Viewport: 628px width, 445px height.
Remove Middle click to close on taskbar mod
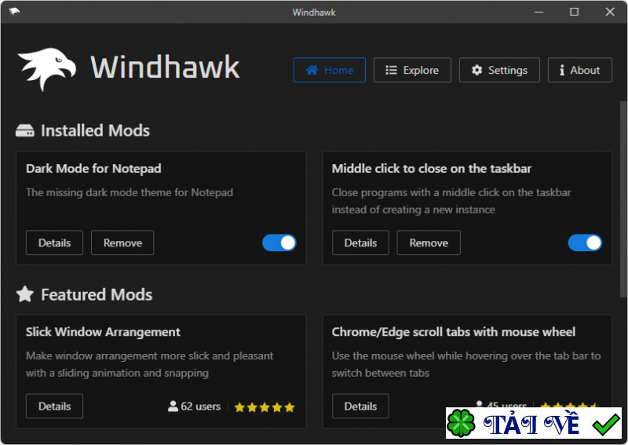429,243
